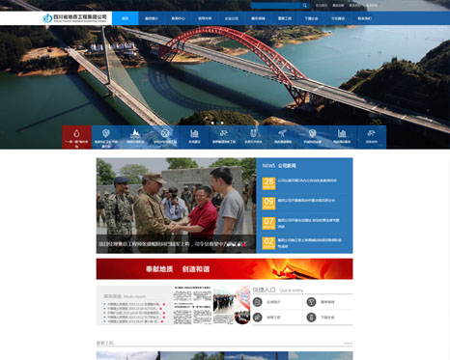The image size is (450, 360).
Task: Click the trophy icon in Quick entry
Action: coord(311,302)
